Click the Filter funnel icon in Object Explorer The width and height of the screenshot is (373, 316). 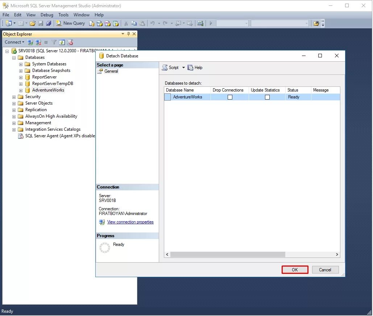tap(54, 42)
